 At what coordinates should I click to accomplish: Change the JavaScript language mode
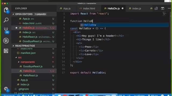[139, 95]
